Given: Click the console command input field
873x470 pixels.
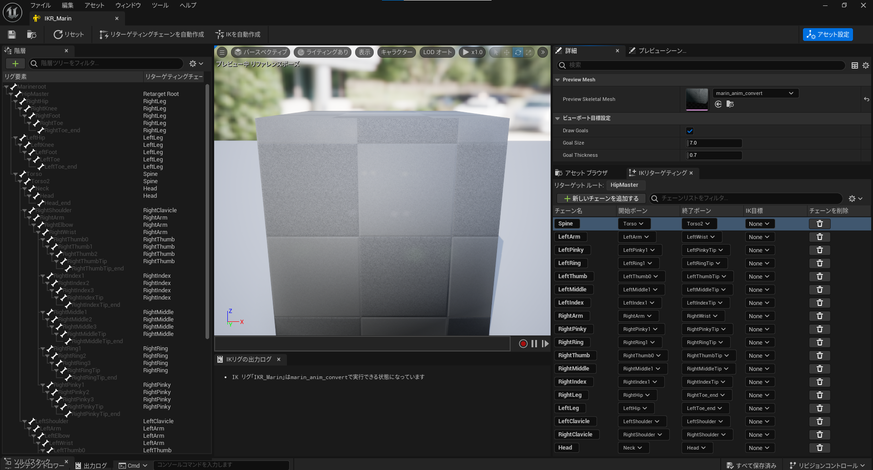Looking at the screenshot, I should 221,465.
